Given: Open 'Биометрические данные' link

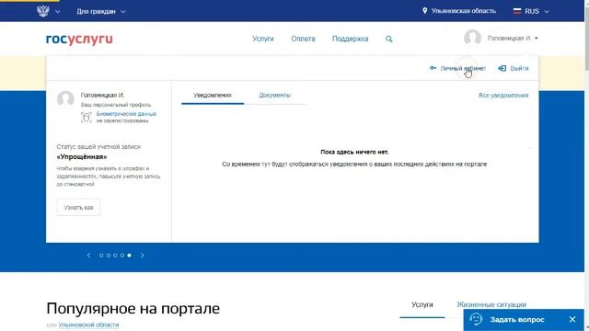Looking at the screenshot, I should coord(126,114).
